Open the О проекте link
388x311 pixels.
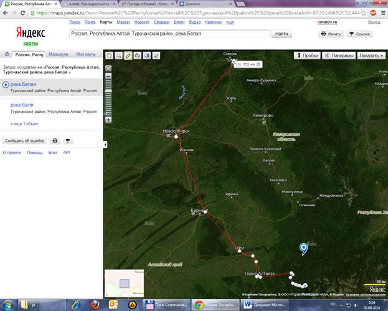click(12, 153)
